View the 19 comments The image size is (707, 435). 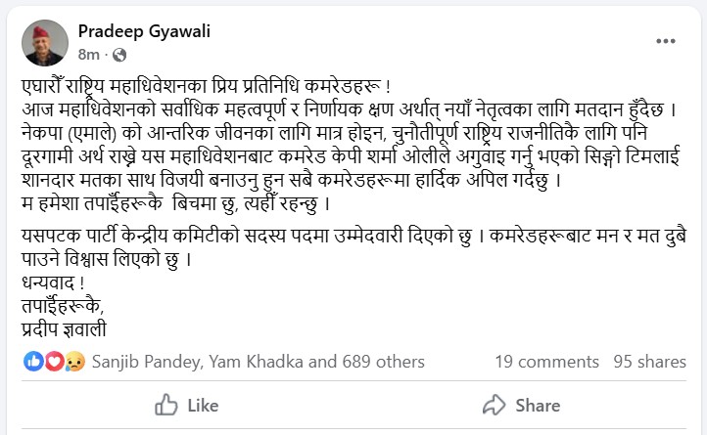(546, 361)
